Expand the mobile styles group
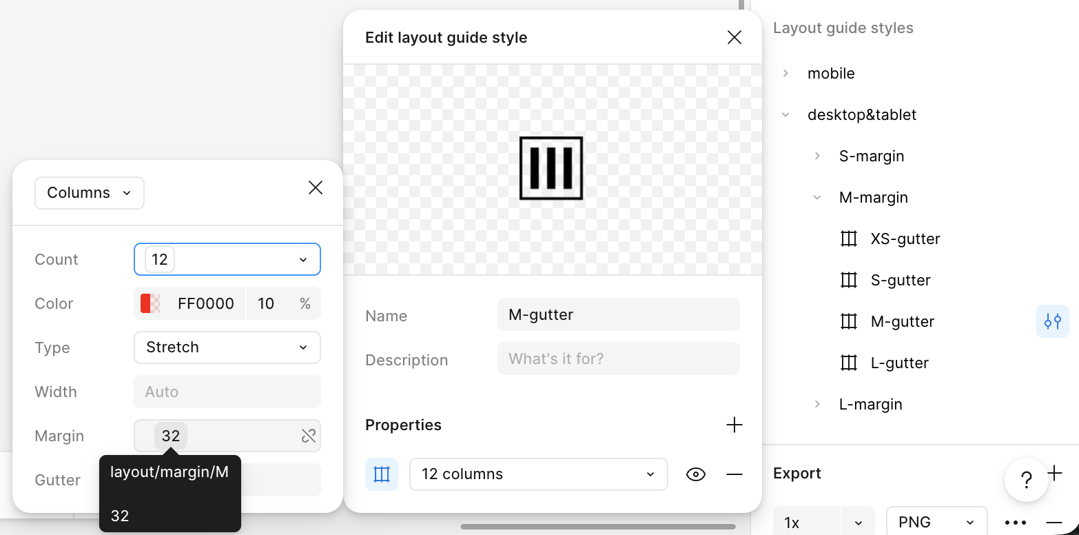Screen dimensions: 1079x535 click(785, 73)
